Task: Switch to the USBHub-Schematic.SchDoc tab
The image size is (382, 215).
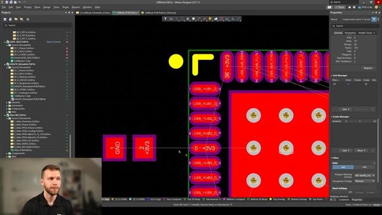Action: point(93,13)
